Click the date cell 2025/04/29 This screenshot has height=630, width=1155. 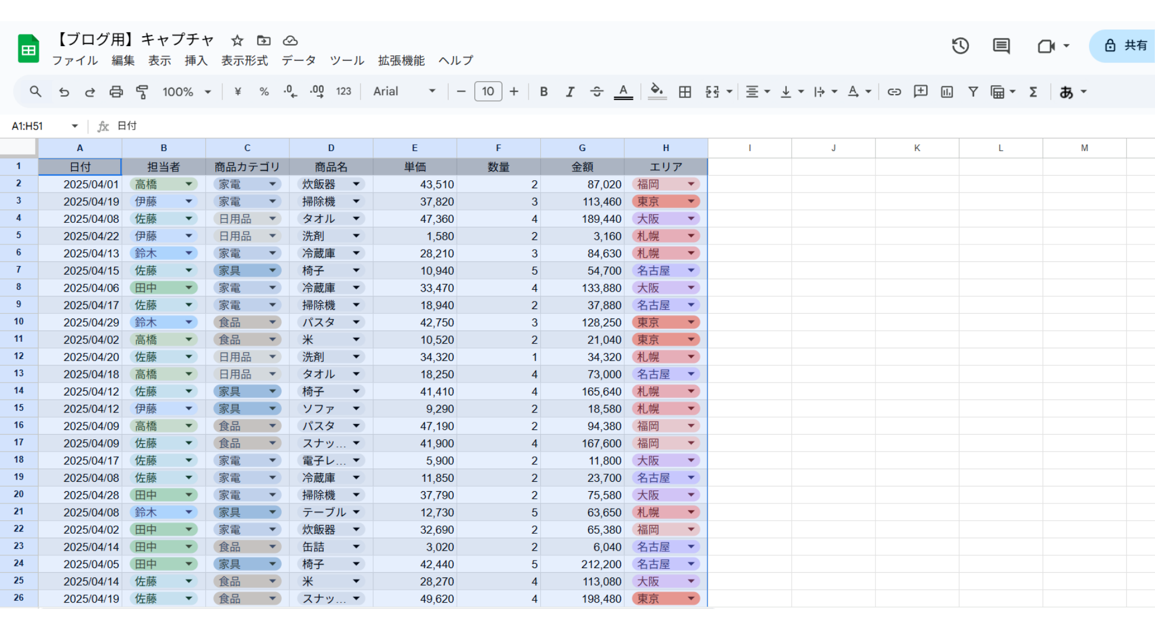(80, 322)
